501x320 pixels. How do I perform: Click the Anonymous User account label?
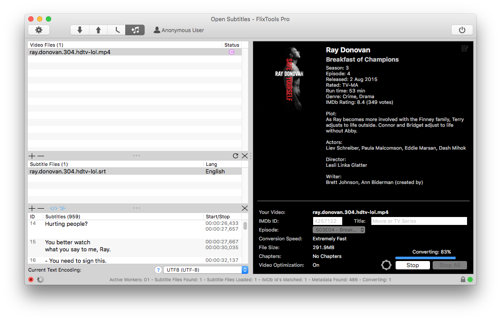pyautogui.click(x=179, y=30)
